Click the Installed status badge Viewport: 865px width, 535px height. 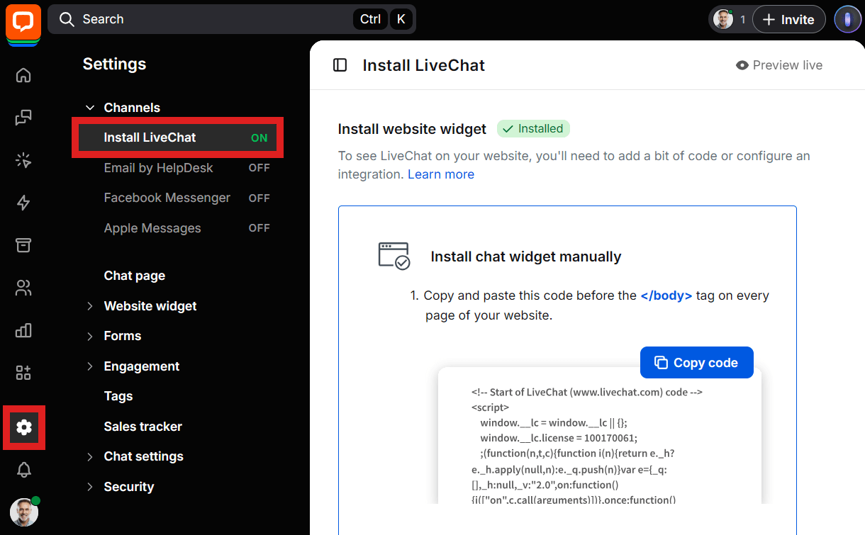click(x=533, y=129)
